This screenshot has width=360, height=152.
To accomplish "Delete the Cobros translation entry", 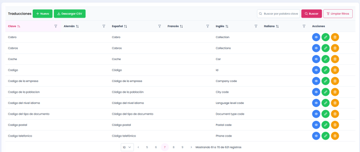I will point(335,48).
